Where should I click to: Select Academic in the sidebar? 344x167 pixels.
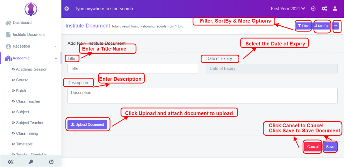[x=21, y=58]
